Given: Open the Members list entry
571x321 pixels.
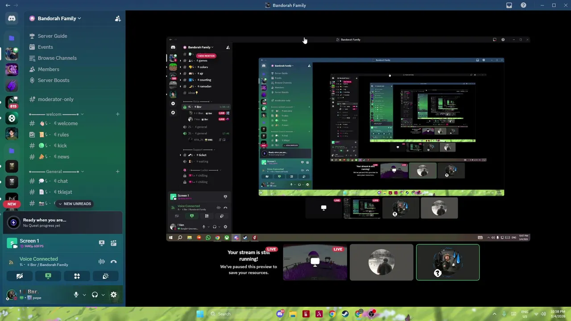Looking at the screenshot, I should [x=75, y=69].
